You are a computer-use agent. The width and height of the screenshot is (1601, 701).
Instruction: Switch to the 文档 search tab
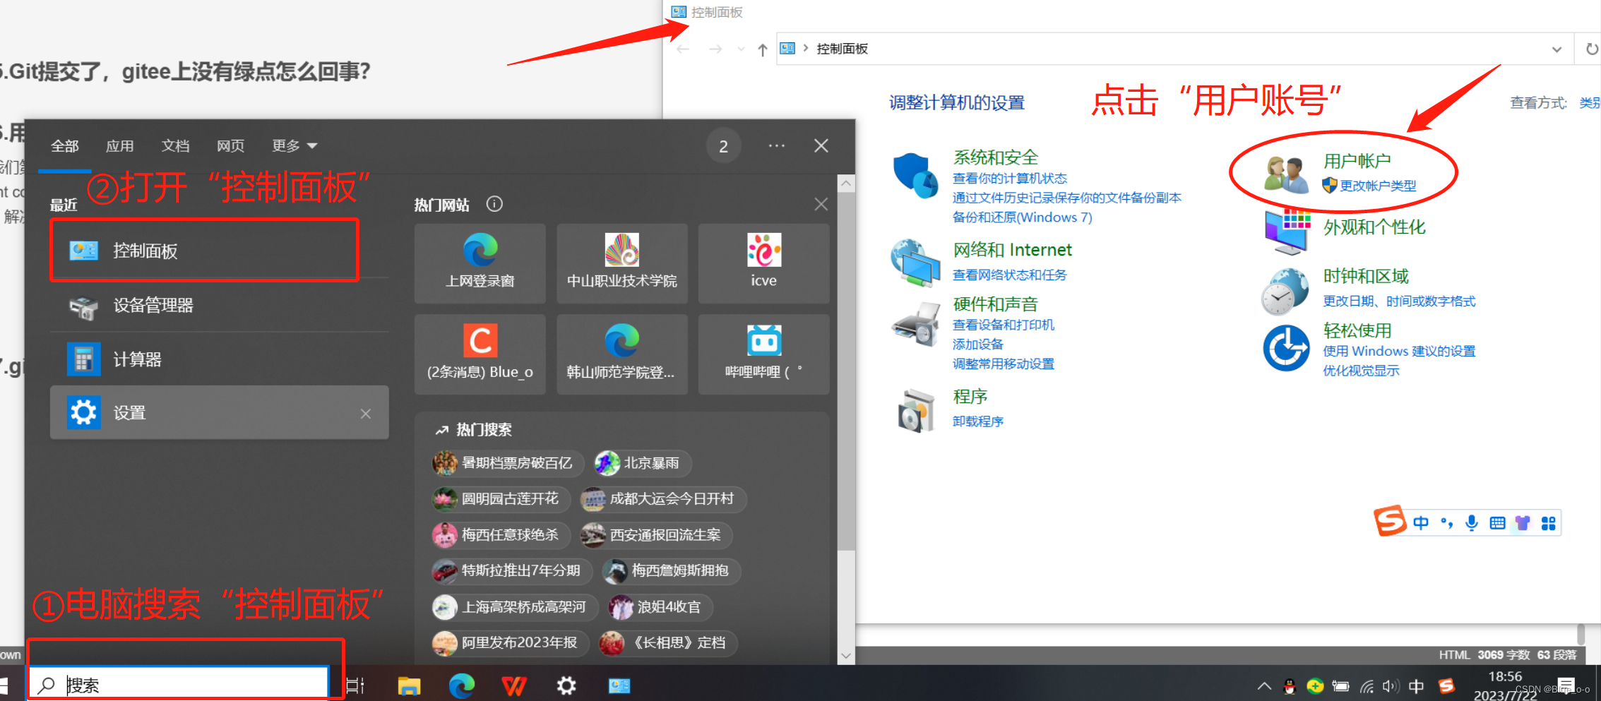175,145
